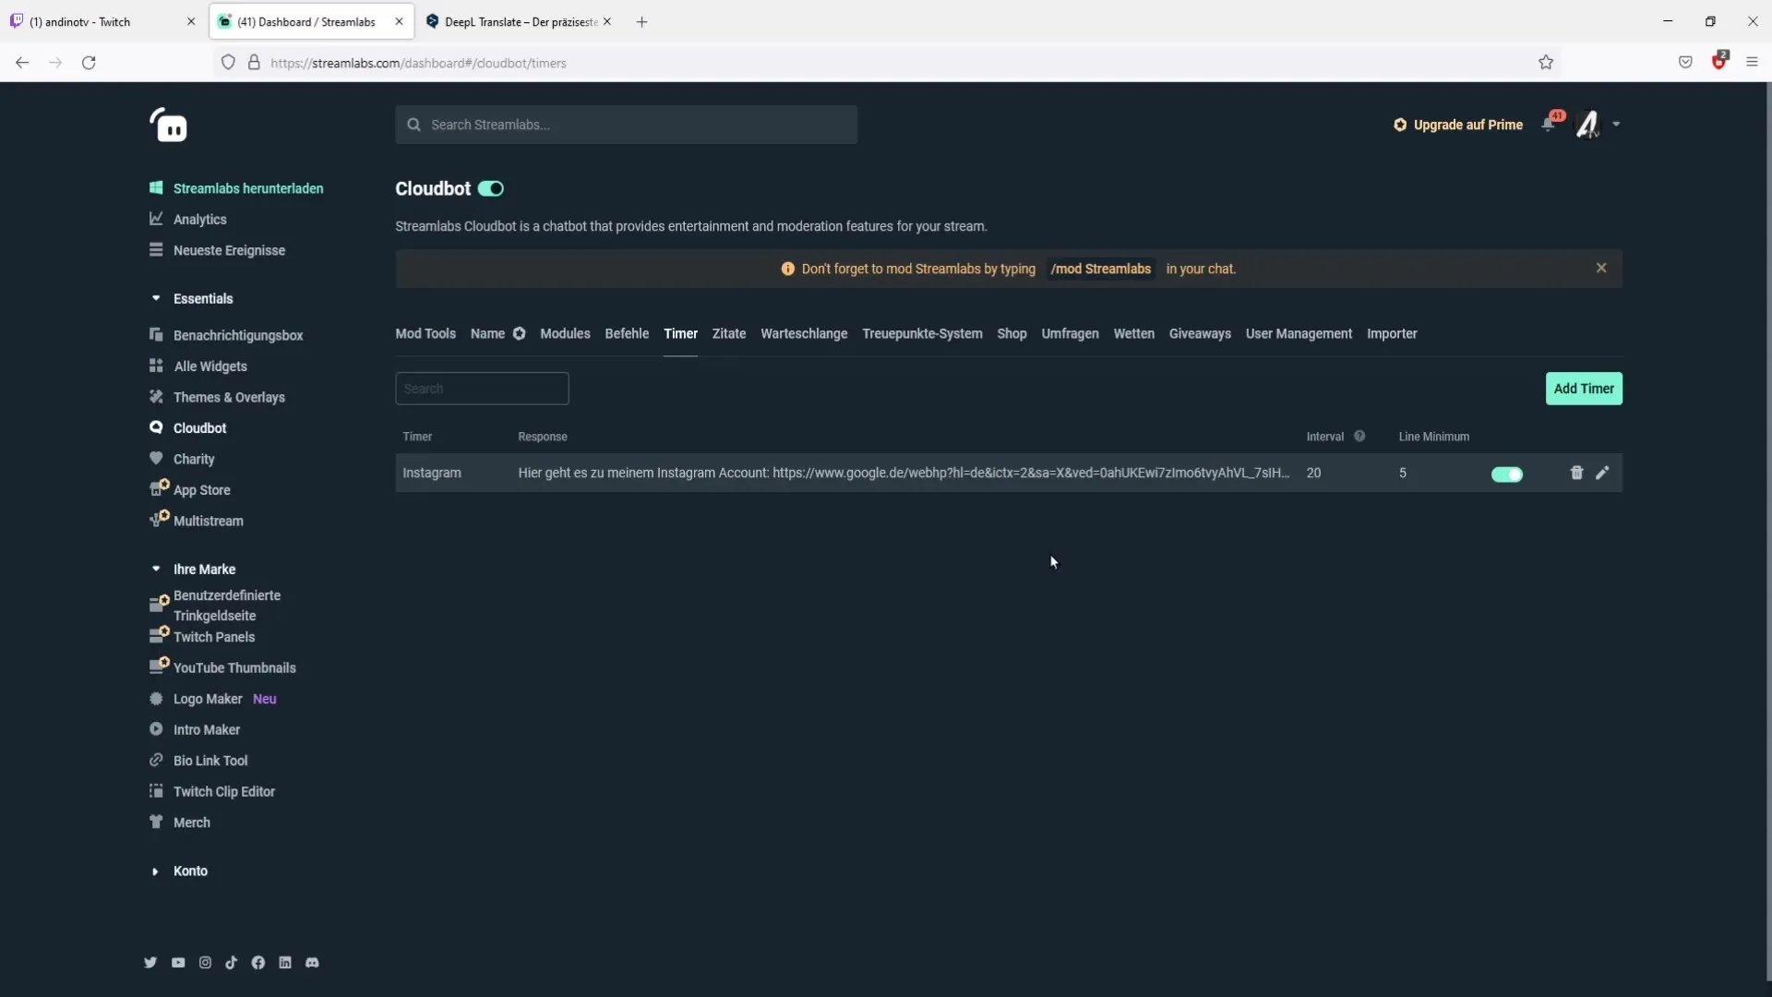This screenshot has height=997, width=1772.
Task: Open Streamlabs herunterladen link
Action: click(236, 188)
